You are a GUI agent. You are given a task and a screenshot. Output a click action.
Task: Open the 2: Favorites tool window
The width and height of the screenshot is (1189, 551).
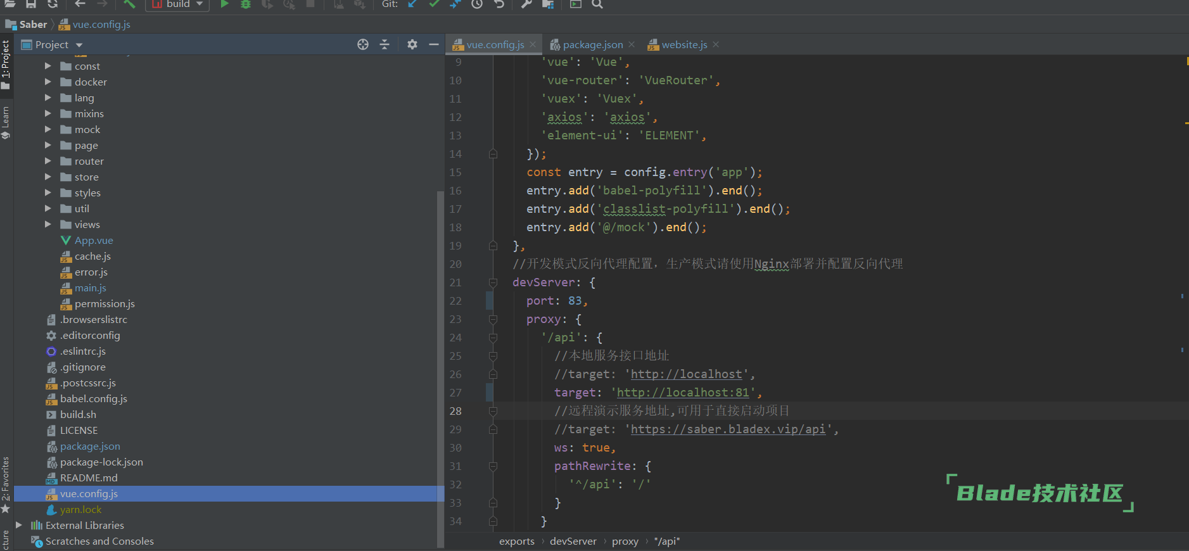[x=6, y=485]
